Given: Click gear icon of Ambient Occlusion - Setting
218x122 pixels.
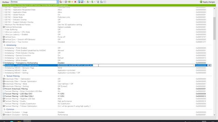Looking at the screenshot, I should [x=4, y=115].
